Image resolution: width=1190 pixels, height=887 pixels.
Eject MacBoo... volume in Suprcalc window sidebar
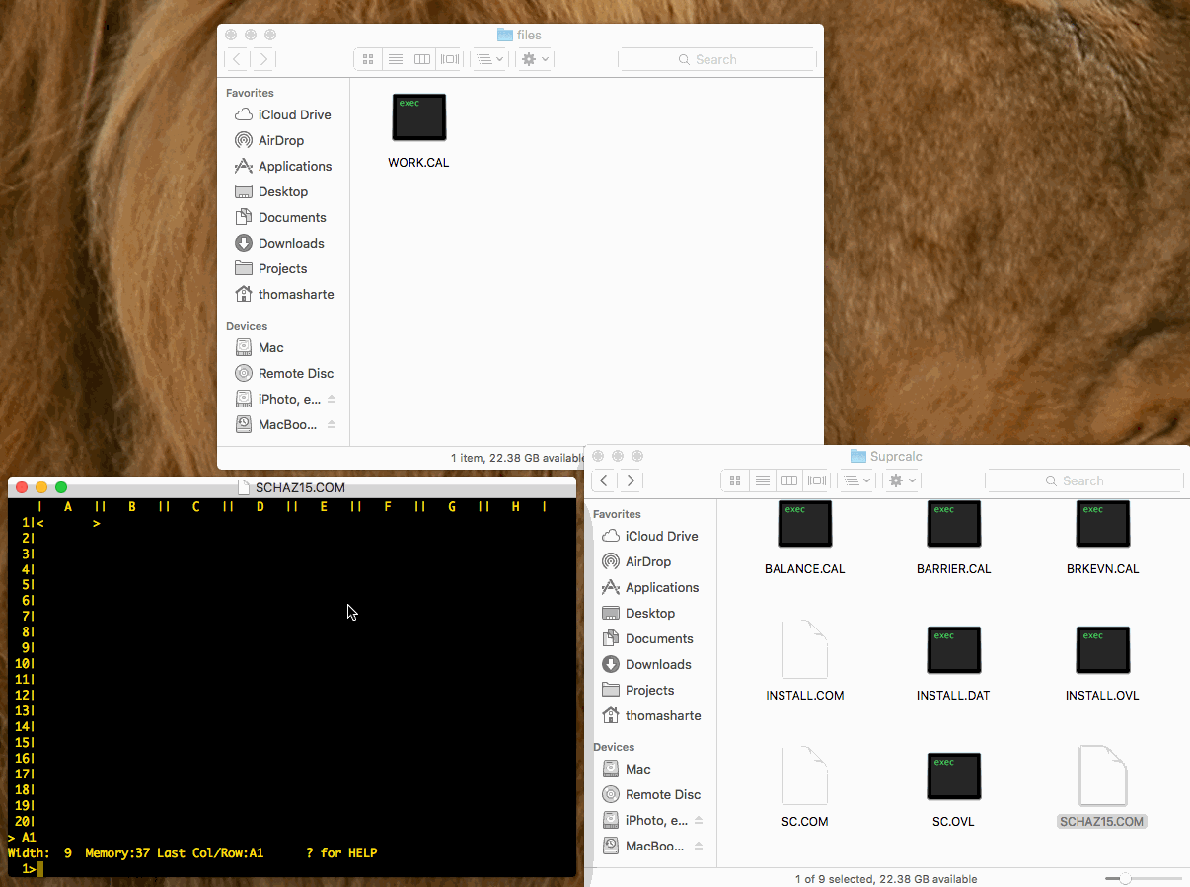point(699,846)
